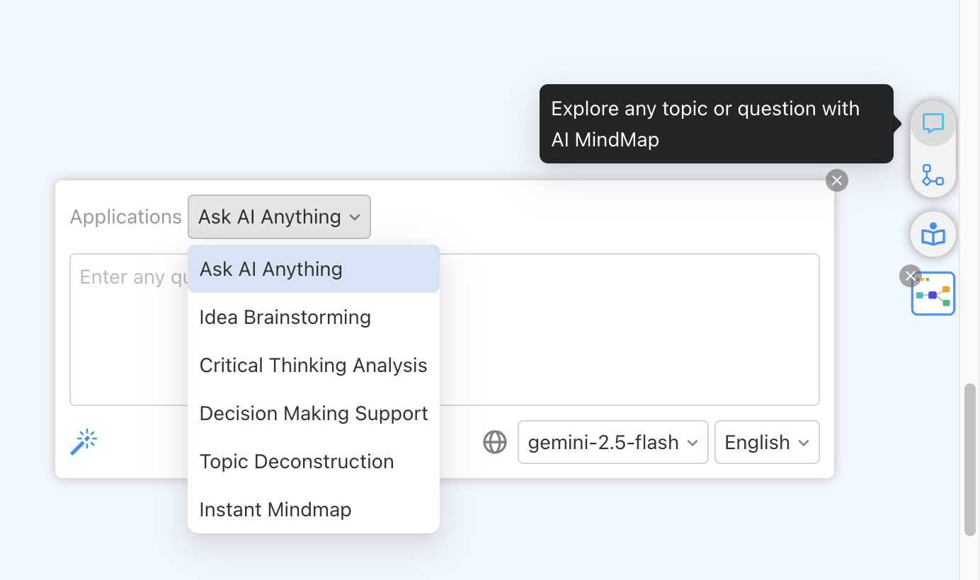Dismiss the AI MindMap tooltip
The image size is (980, 580).
836,180
